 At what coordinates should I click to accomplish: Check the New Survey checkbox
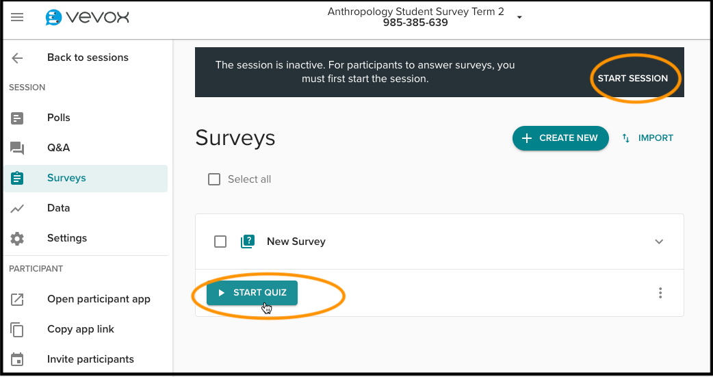pos(220,242)
